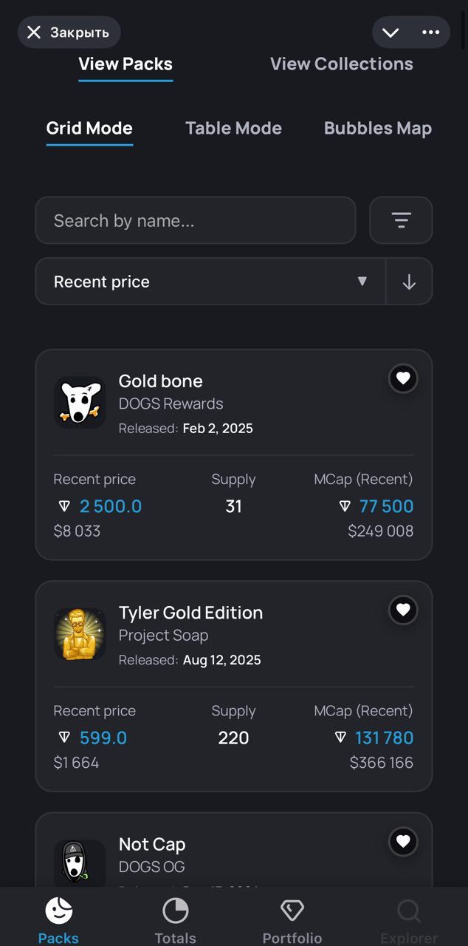Open the View Collections tab
468x946 pixels.
(341, 64)
